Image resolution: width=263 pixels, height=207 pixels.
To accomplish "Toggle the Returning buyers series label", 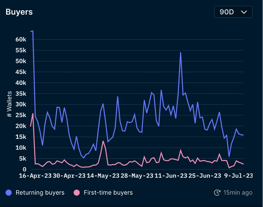I will (x=40, y=192).
